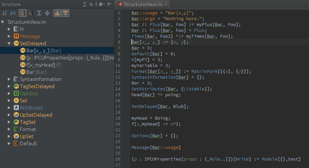309x168 pixels.
Task: Select the Options node in the tree
Action: tap(29, 94)
